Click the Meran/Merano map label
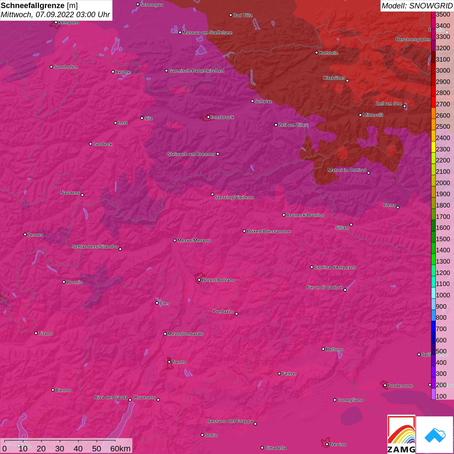This screenshot has height=454, width=454. click(194, 240)
